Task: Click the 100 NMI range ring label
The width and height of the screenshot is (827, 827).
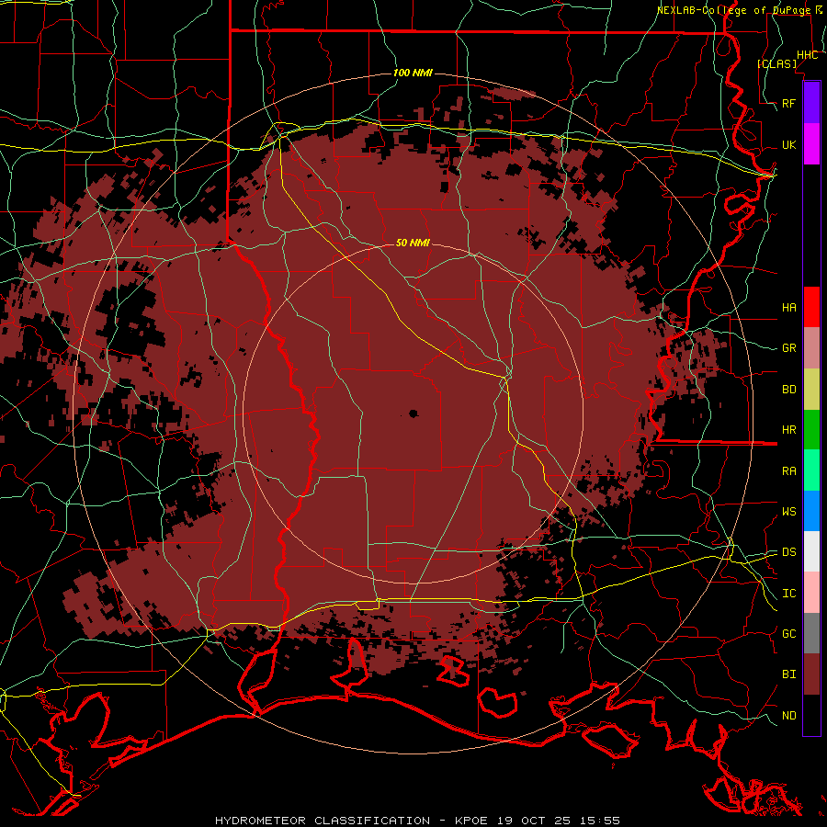Action: coord(413,73)
